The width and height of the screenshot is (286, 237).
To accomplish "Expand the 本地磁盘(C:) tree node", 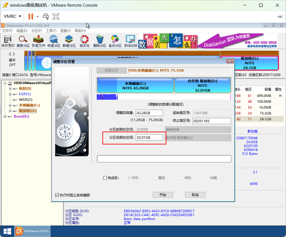I will (10, 105).
